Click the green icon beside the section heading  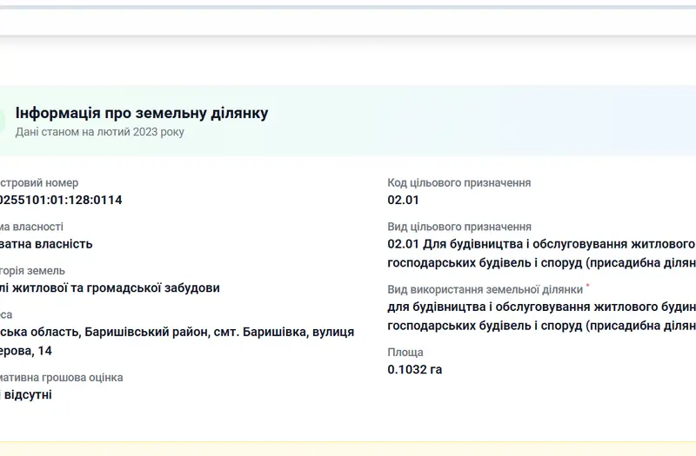pos(2,121)
